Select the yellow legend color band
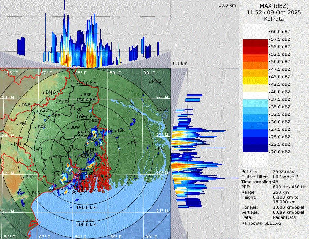309x239 pixels. [255, 81]
